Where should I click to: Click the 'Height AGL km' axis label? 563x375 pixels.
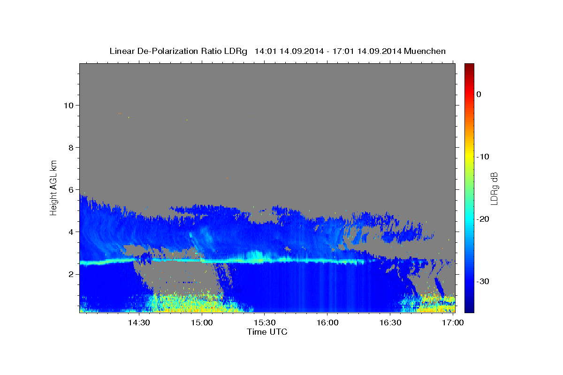pos(53,187)
